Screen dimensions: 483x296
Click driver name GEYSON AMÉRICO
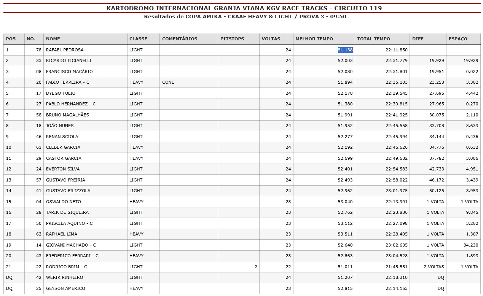tap(65, 288)
